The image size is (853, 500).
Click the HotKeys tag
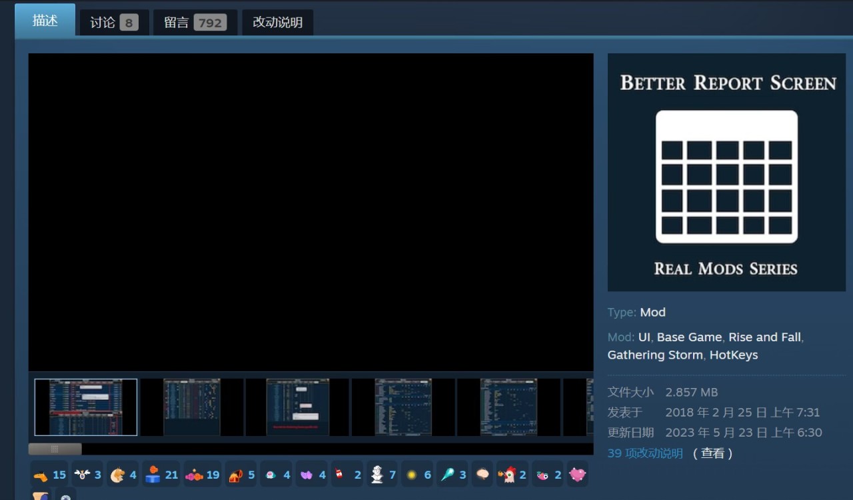(x=734, y=355)
